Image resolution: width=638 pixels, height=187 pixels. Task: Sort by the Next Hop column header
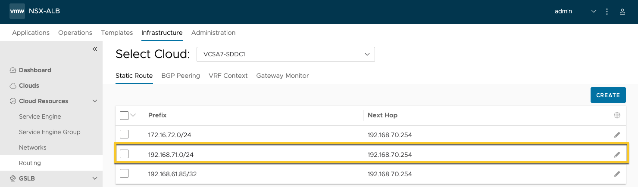382,115
